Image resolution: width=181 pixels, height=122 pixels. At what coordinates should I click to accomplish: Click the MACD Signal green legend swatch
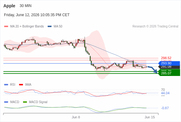click(x=25, y=102)
